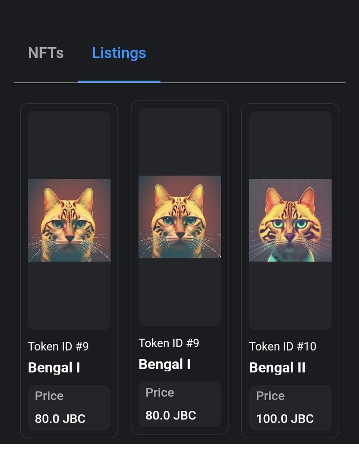
Task: Click the Price box on the middle card
Action: 179,404
